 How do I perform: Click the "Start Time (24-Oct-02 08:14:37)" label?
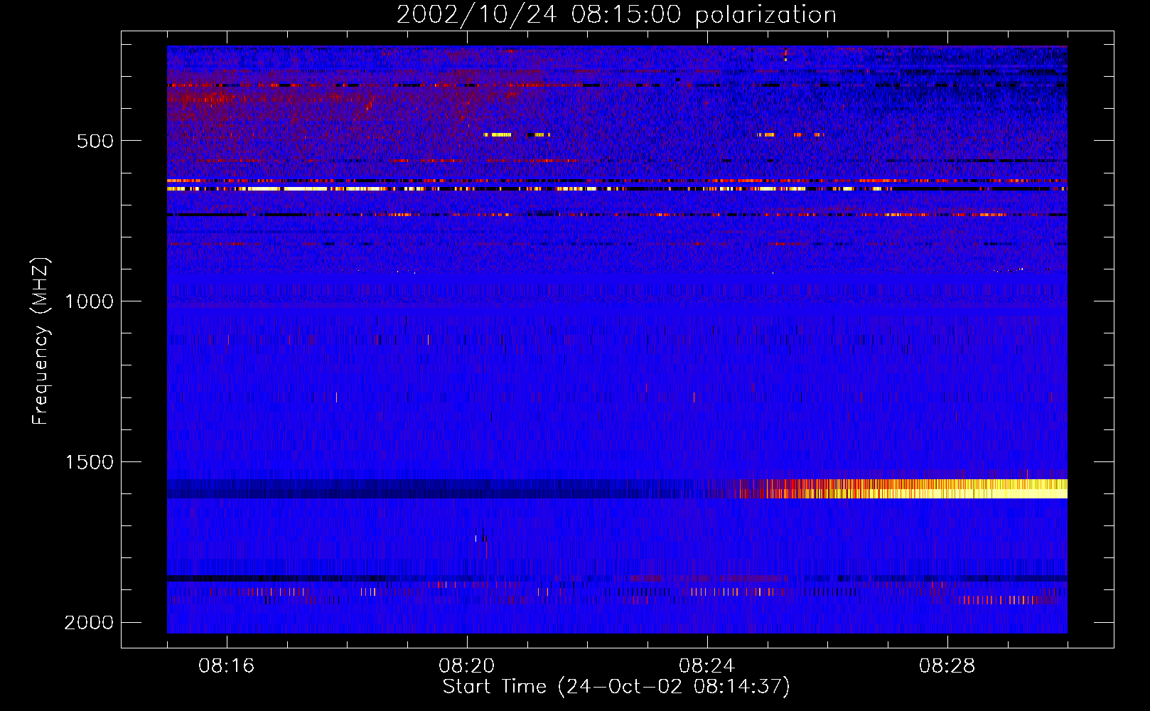(x=616, y=687)
